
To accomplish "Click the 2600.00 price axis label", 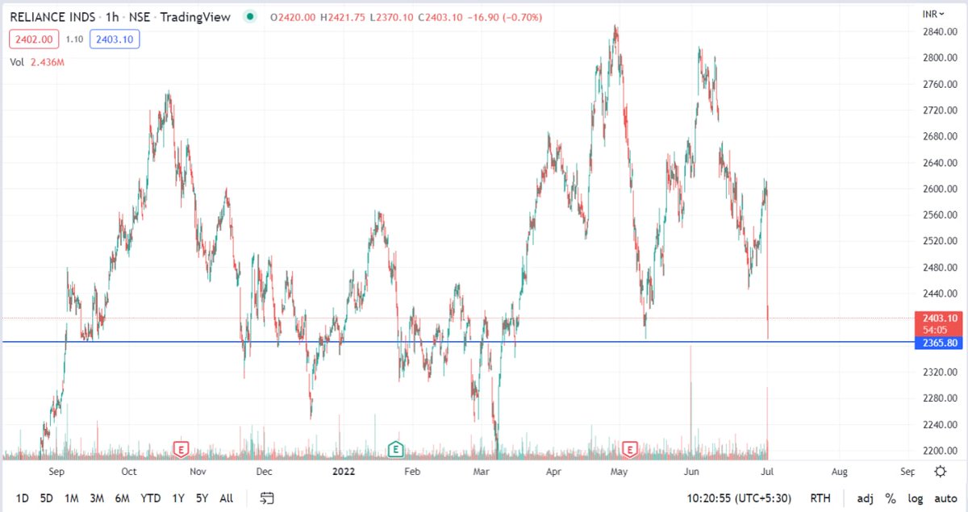I will 939,189.
